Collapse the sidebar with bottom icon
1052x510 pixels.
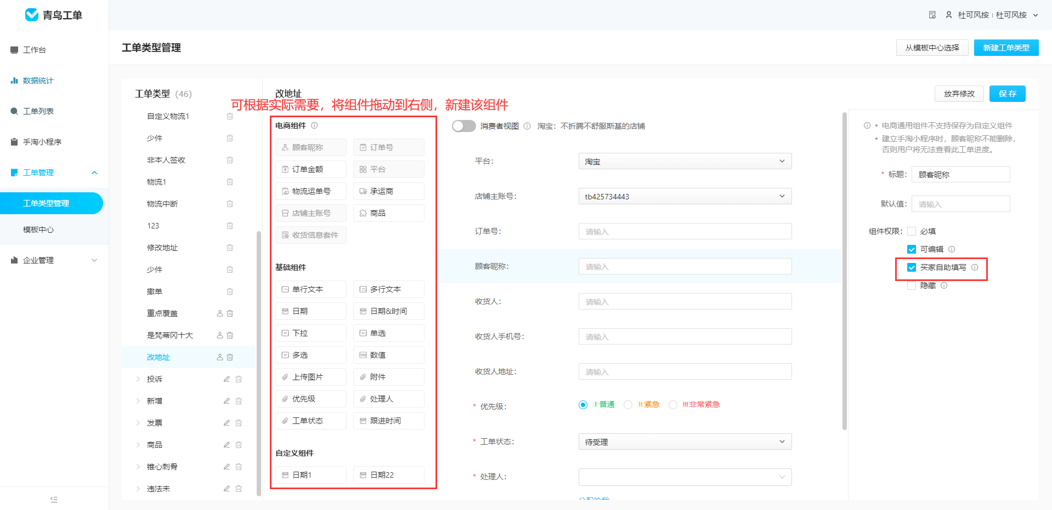tap(54, 499)
